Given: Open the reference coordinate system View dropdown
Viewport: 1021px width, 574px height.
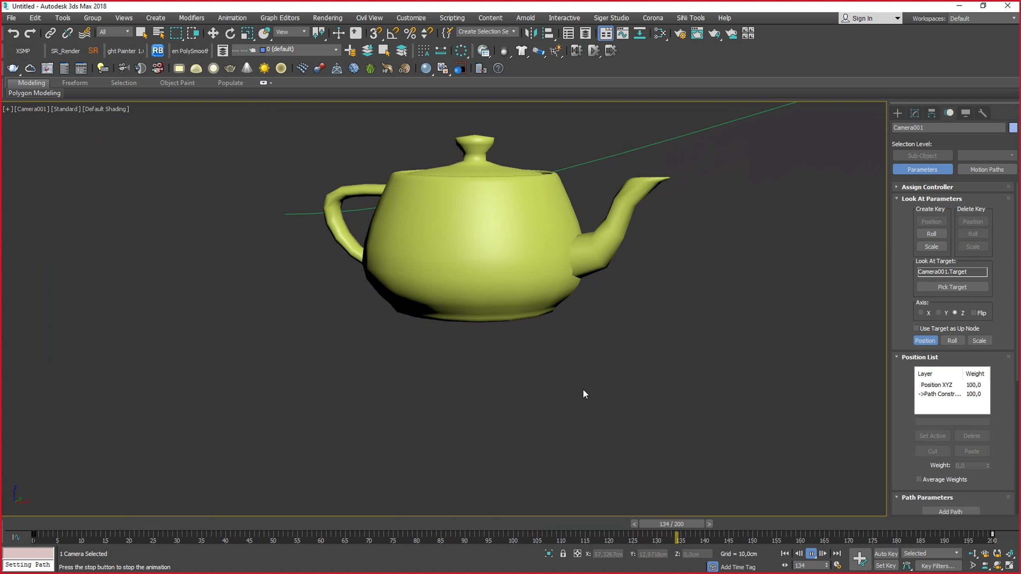Looking at the screenshot, I should pyautogui.click(x=291, y=32).
